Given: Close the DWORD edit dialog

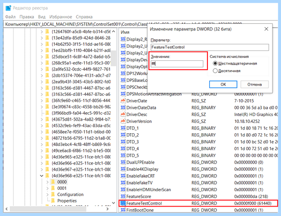Looking at the screenshot, I should point(266,29).
